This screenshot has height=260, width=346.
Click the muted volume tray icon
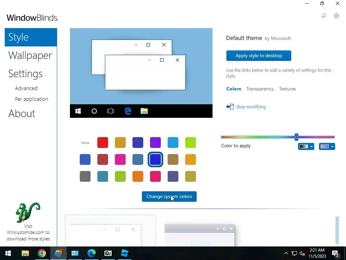(302, 253)
